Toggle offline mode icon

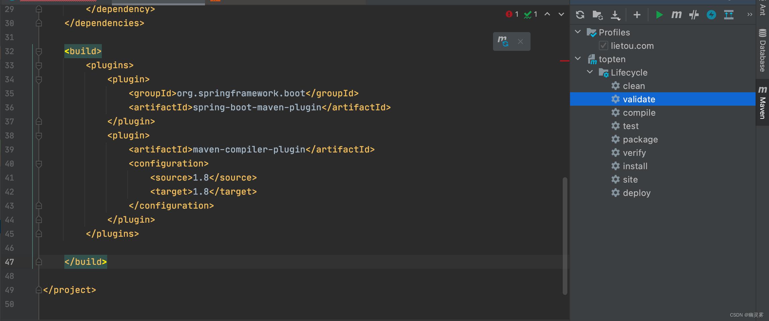(694, 15)
